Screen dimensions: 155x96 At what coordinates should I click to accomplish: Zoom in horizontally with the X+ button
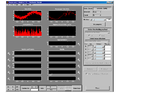tap(9, 87)
